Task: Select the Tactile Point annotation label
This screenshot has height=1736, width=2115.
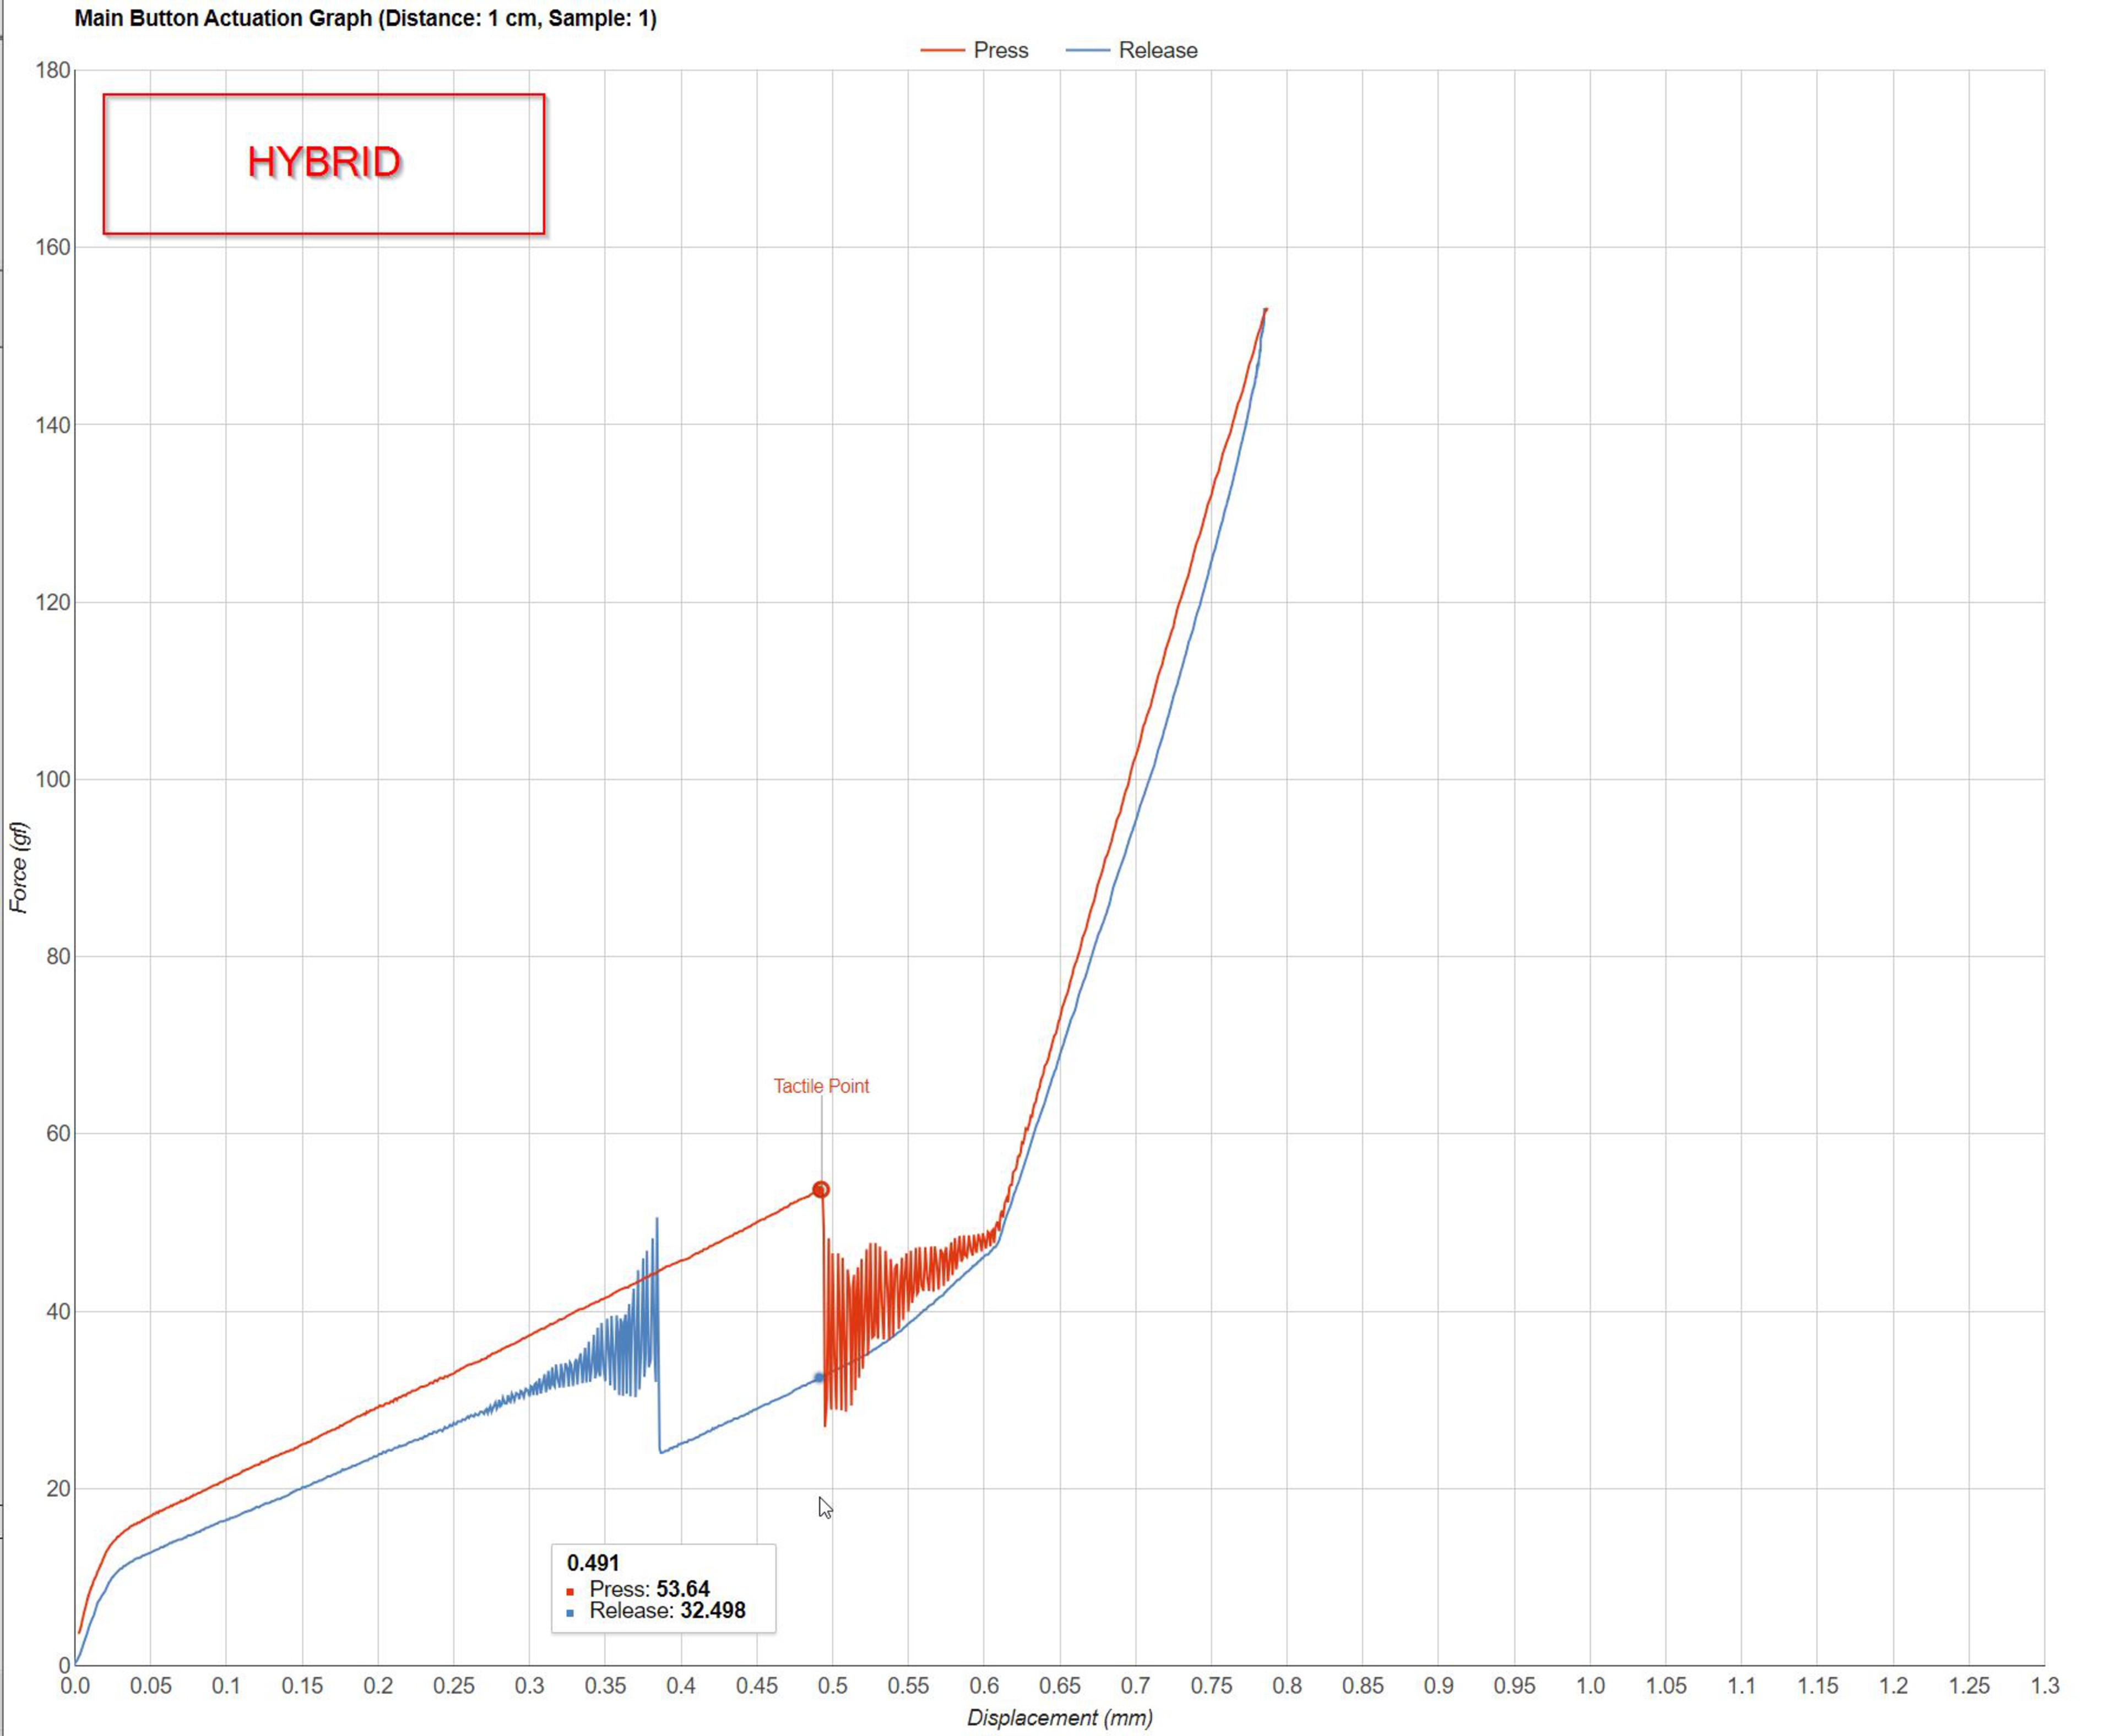Action: [x=821, y=1086]
